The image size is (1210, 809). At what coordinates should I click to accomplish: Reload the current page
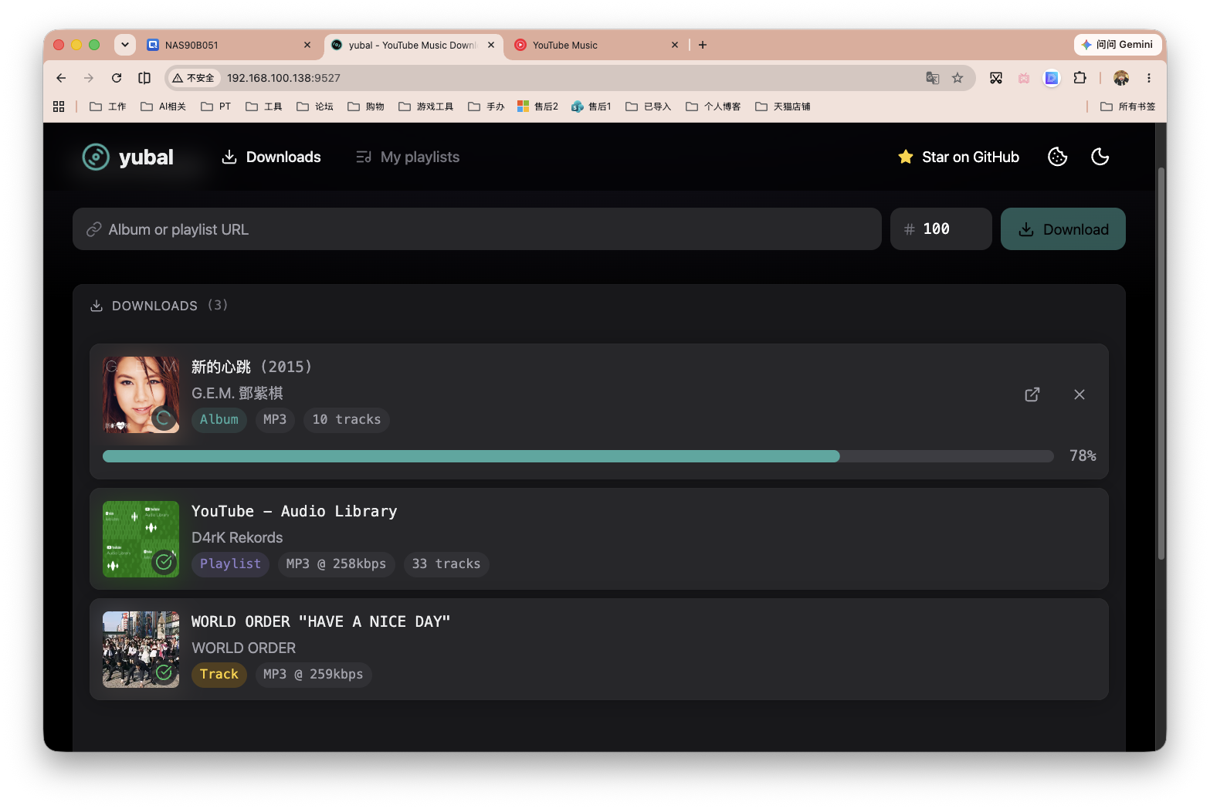click(x=117, y=78)
